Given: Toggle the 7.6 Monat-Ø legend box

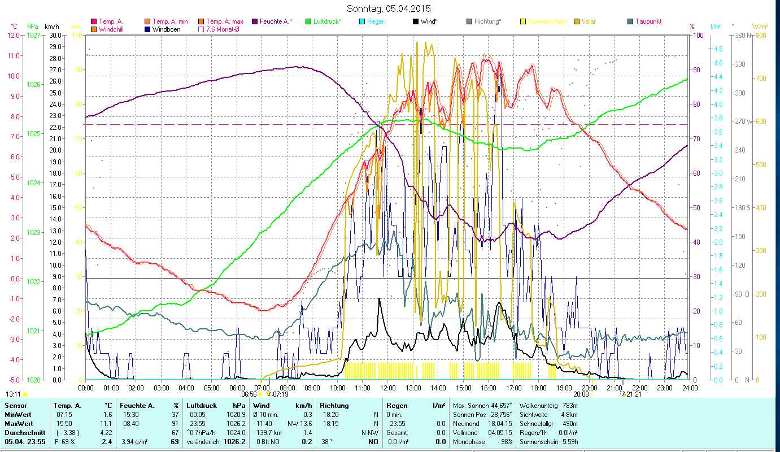Looking at the screenshot, I should click(x=202, y=29).
